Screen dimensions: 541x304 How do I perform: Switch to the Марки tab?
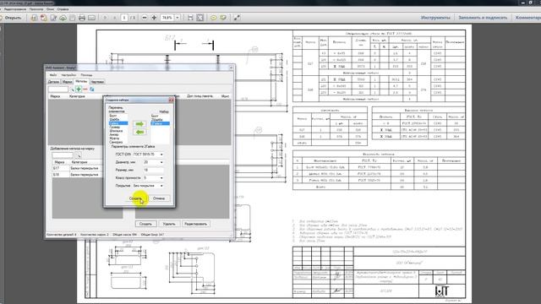(67, 82)
